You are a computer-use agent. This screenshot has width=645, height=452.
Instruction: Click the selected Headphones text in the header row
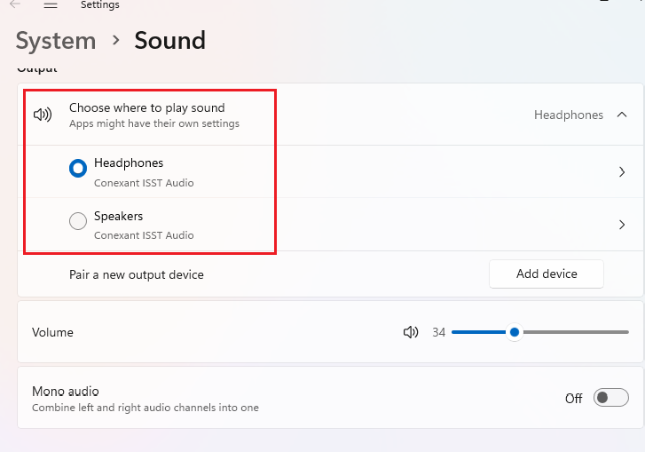tap(568, 115)
